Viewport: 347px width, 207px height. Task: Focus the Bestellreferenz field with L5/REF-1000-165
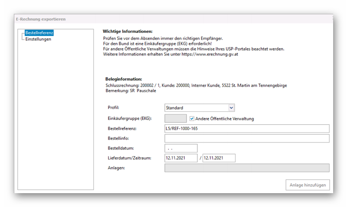point(246,129)
